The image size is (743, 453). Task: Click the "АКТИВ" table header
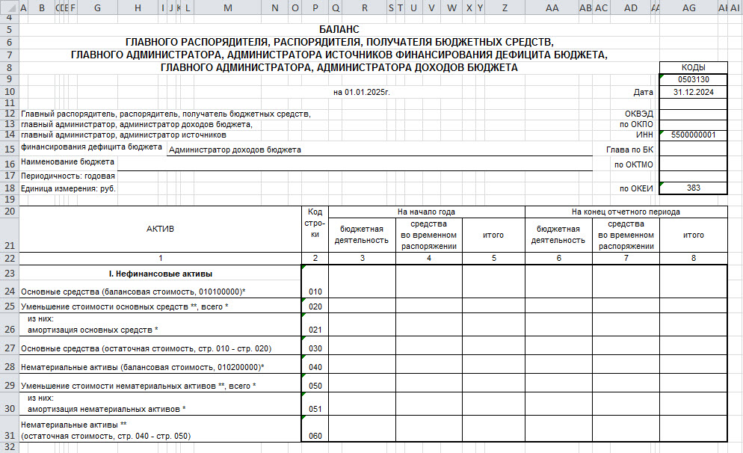pos(160,229)
